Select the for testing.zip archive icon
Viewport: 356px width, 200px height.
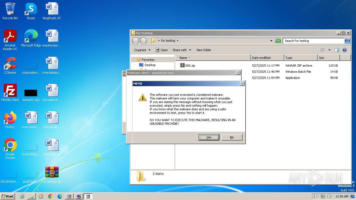click(x=52, y=175)
